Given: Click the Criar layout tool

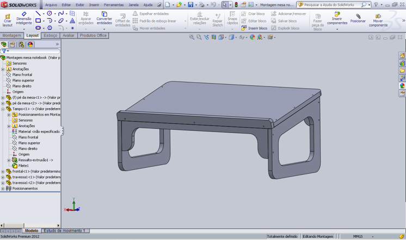Looking at the screenshot, I should [8, 21].
